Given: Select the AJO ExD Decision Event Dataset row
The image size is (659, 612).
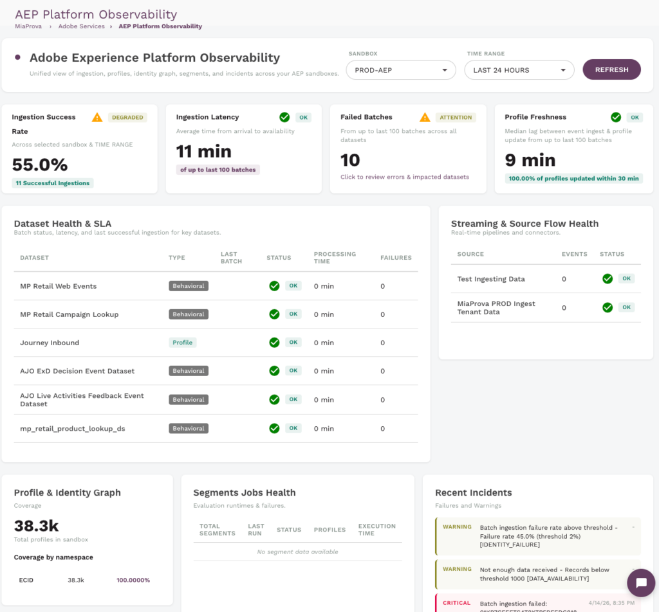Looking at the screenshot, I should coord(77,371).
